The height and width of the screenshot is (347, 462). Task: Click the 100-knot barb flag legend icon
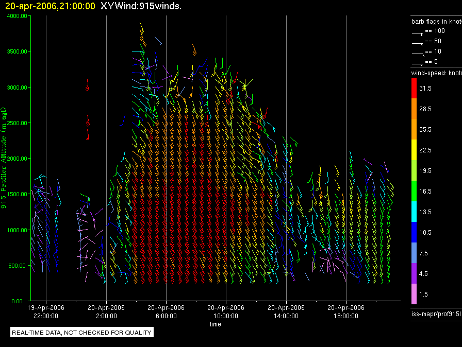pos(418,32)
